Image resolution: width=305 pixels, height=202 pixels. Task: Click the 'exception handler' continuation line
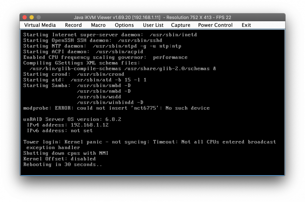(53, 148)
